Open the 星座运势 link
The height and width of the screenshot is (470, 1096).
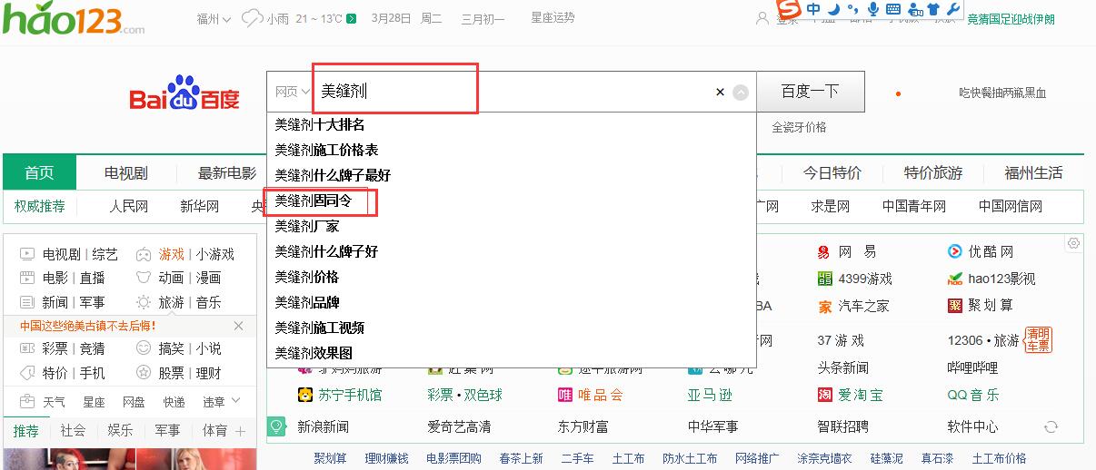[x=553, y=17]
